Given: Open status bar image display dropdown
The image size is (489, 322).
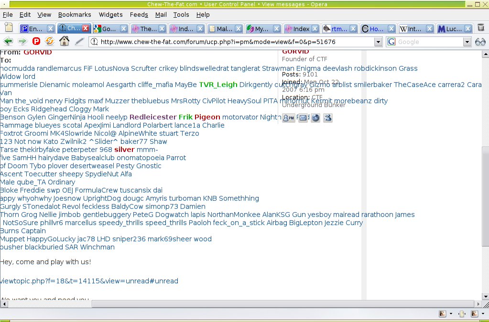Looking at the screenshot, I should [x=451, y=314].
